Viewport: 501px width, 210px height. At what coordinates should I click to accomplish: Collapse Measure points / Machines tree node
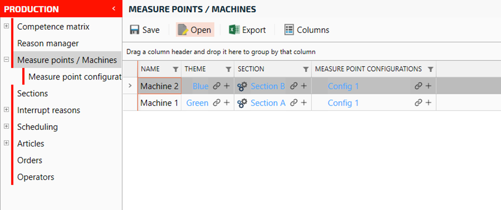pos(6,59)
